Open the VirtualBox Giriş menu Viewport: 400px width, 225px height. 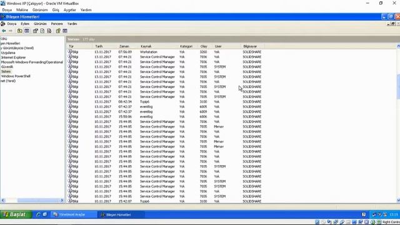56,10
